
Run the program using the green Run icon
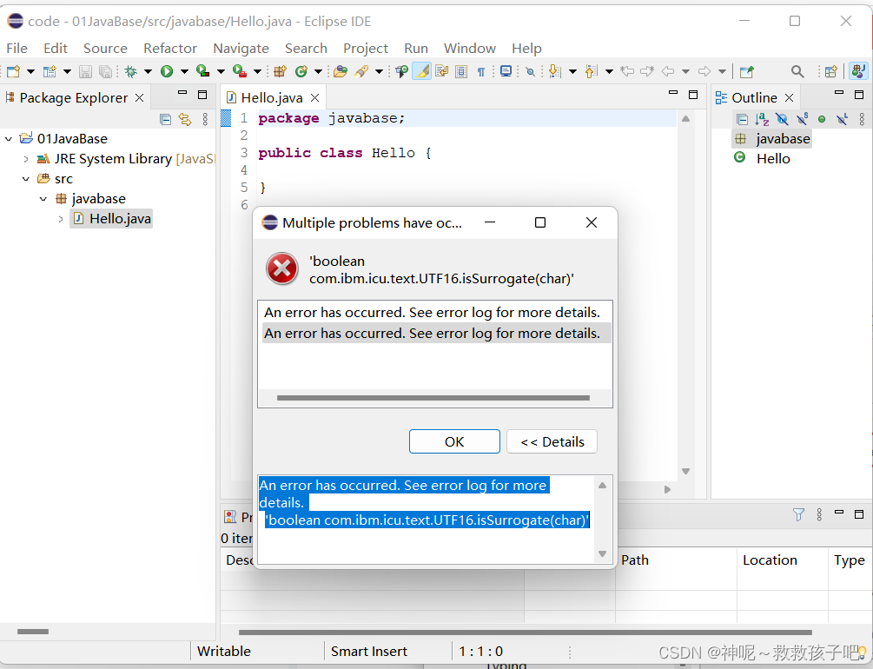(x=168, y=71)
